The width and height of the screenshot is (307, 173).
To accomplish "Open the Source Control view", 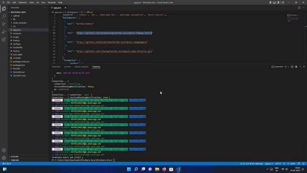I will tap(4, 24).
